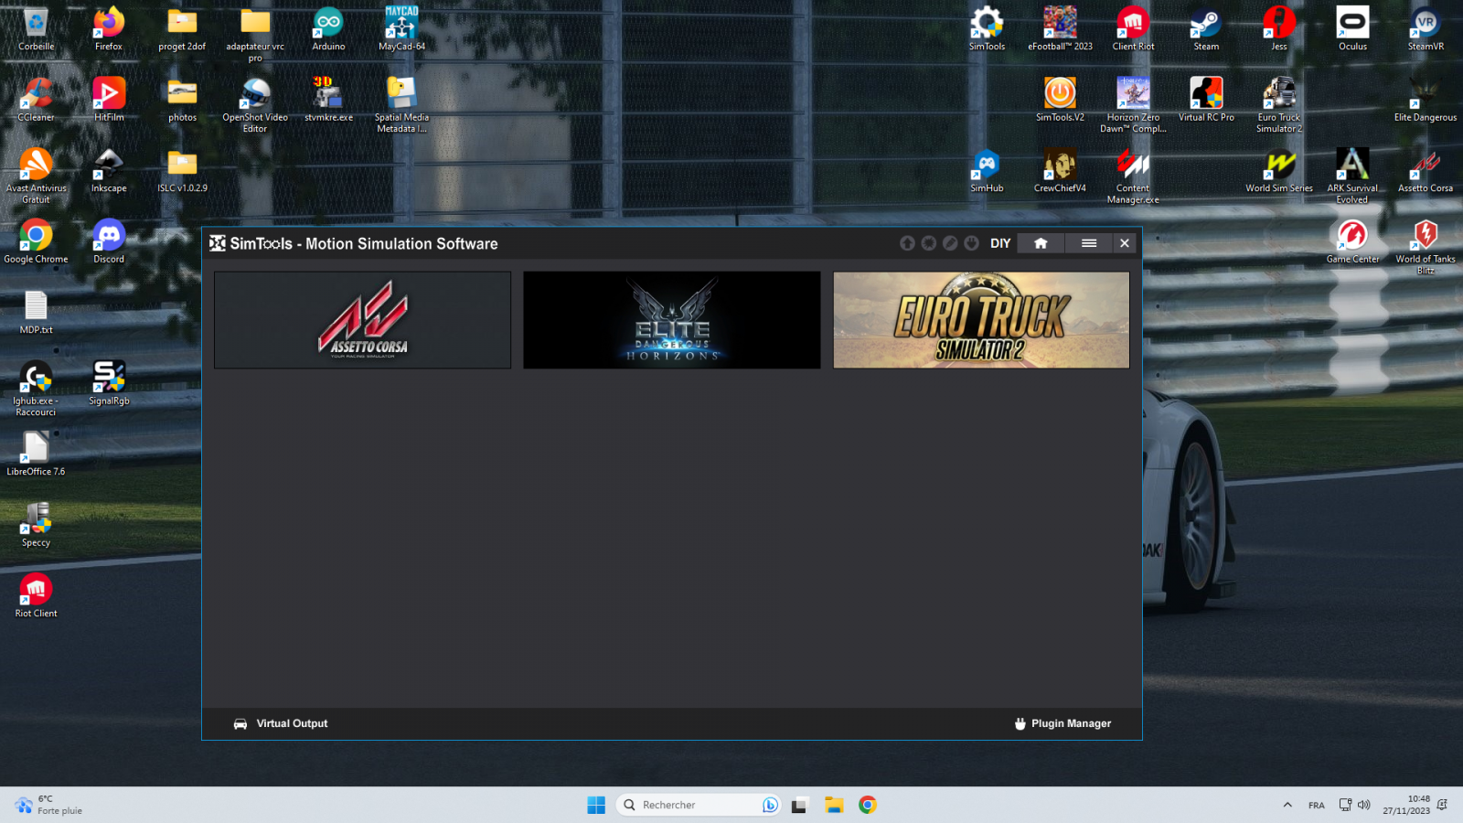The width and height of the screenshot is (1463, 823).
Task: Open the Jess desktop shortcut
Action: [1279, 28]
